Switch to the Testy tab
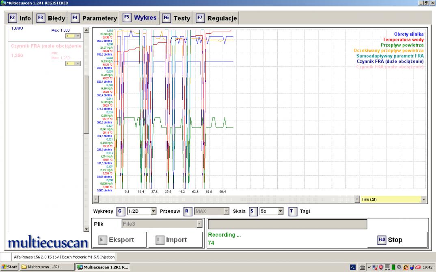This screenshot has height=272, width=436. (177, 18)
